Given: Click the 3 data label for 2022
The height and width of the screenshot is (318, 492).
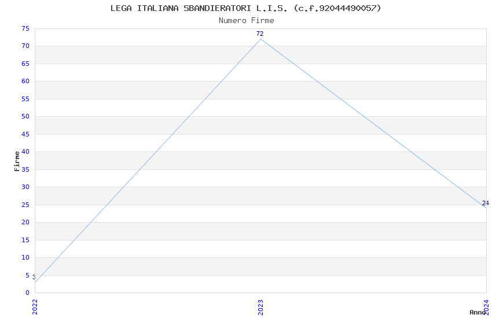Looking at the screenshot, I should (x=34, y=277).
